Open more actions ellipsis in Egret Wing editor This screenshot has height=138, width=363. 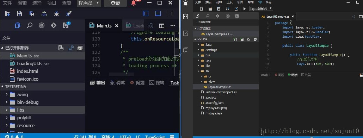[x=173, y=26]
